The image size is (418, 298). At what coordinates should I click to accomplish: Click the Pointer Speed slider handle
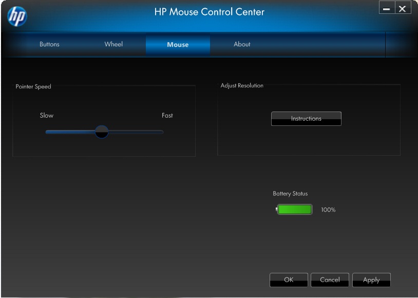(x=102, y=132)
